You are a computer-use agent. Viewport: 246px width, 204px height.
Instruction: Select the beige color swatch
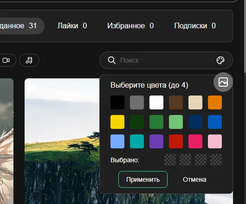[195, 102]
